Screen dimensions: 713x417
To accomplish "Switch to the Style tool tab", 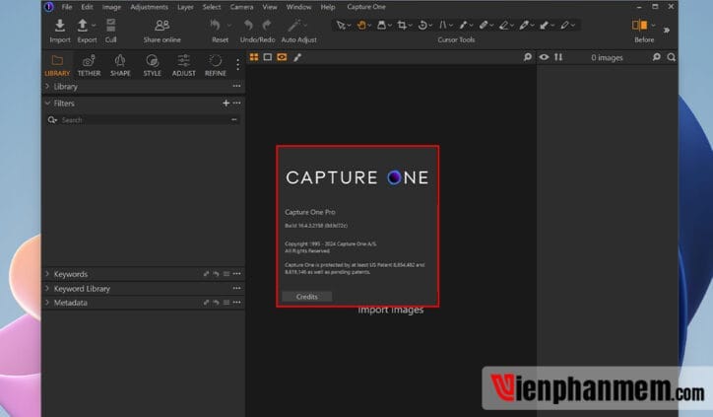I will coord(152,65).
